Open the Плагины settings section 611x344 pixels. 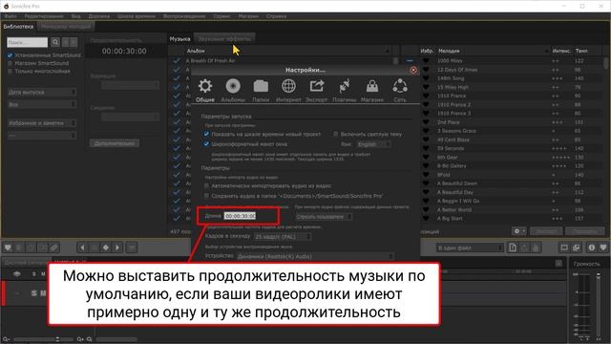coord(344,91)
